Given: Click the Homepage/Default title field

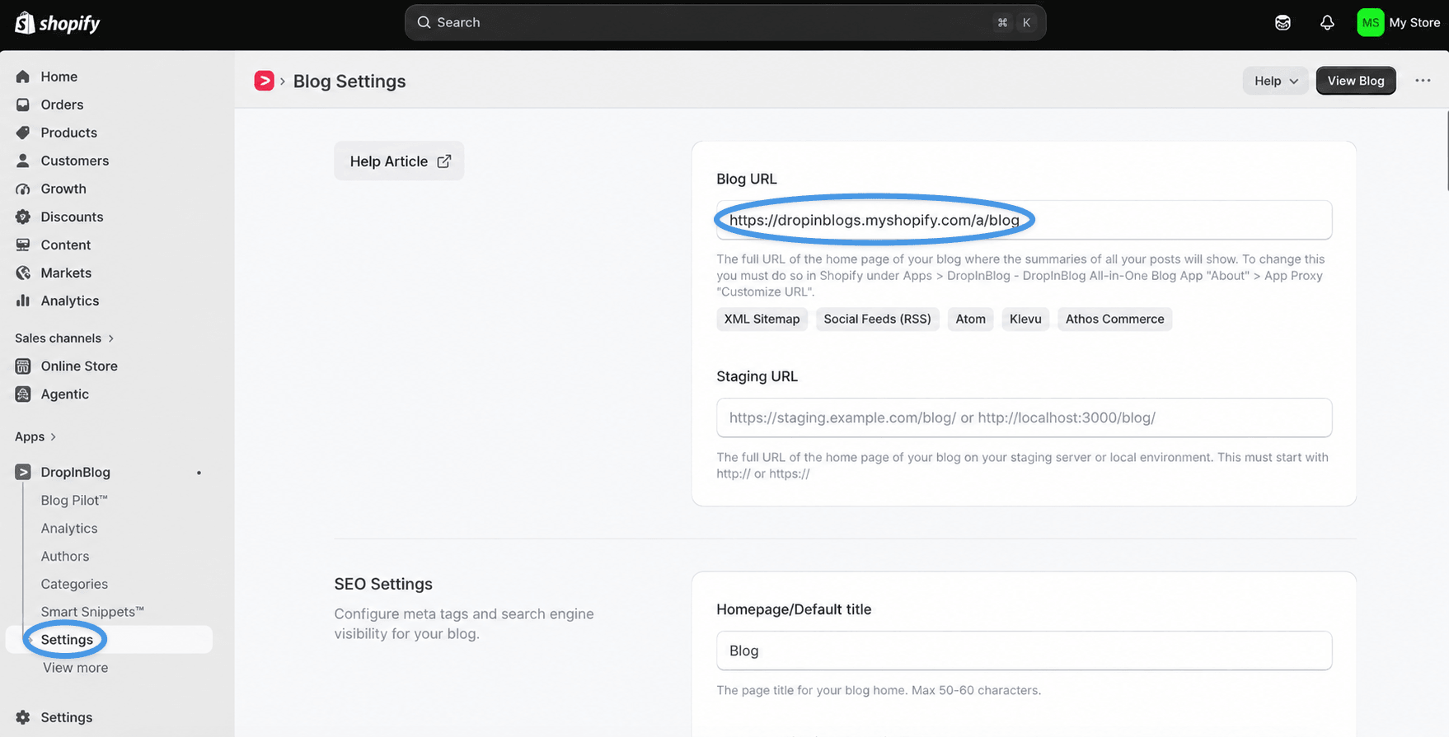Looking at the screenshot, I should 1024,651.
